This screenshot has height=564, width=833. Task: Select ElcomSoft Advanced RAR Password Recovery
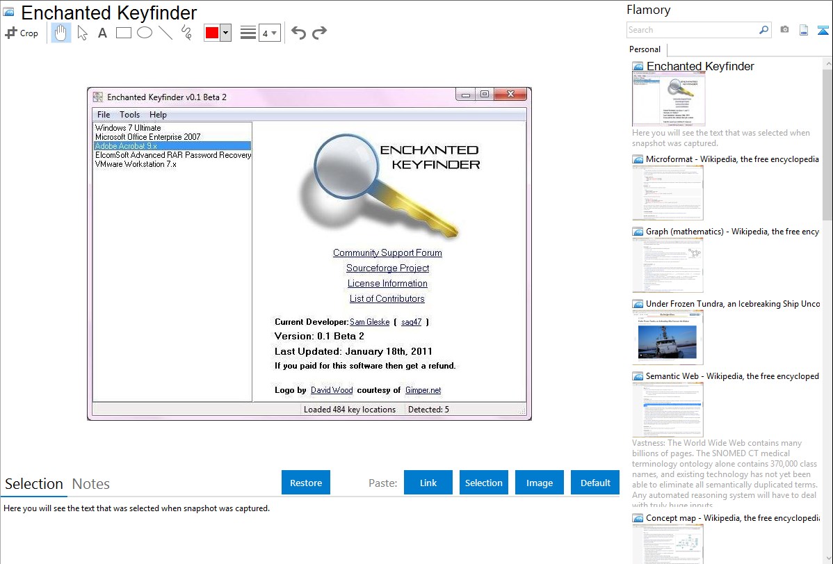(172, 154)
